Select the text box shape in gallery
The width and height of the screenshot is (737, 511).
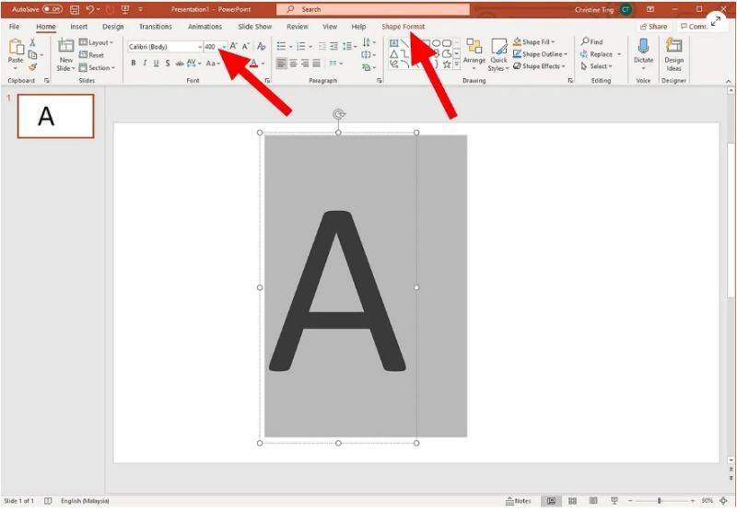tap(394, 43)
